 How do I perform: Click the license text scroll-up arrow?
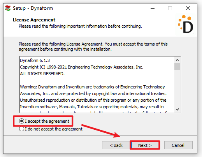click(177, 60)
